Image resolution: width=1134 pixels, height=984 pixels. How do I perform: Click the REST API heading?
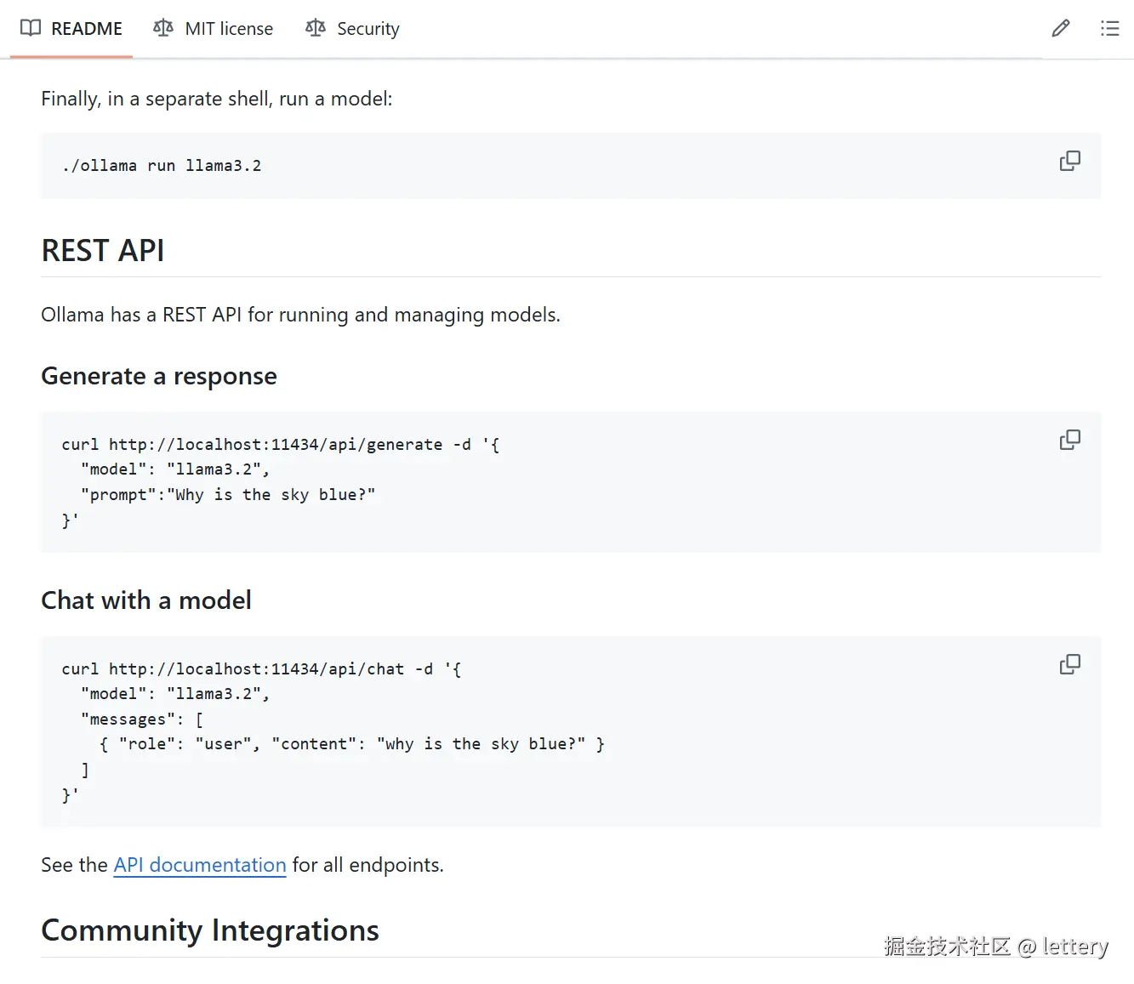(103, 251)
